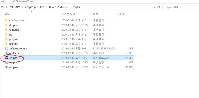Click the ECLIPSEPRODUCT... type cell
199x98 pixels.
click(x=104, y=48)
